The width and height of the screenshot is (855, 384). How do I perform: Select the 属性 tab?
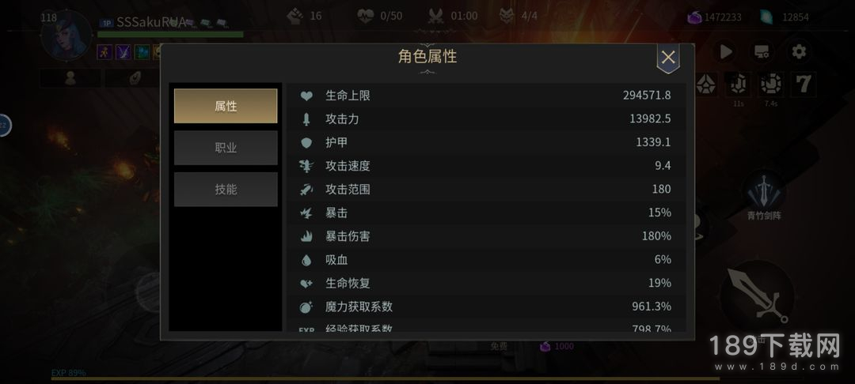tap(226, 106)
